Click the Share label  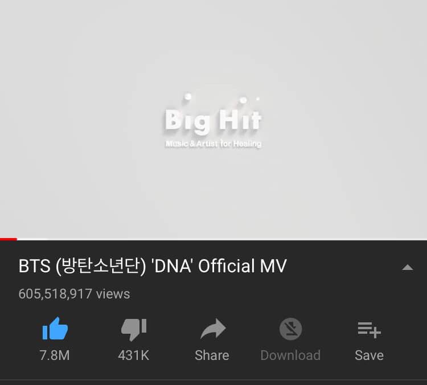(212, 355)
